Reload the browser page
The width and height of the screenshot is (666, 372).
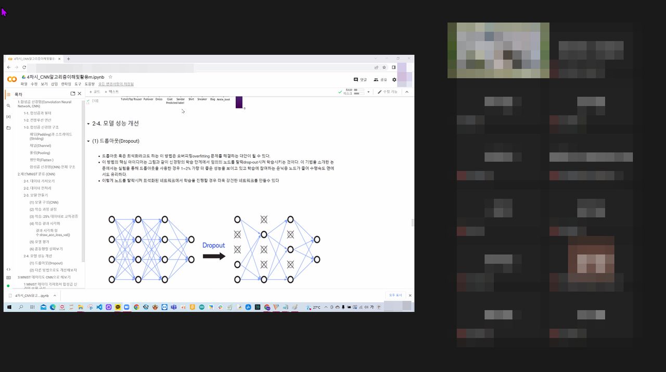coord(23,67)
